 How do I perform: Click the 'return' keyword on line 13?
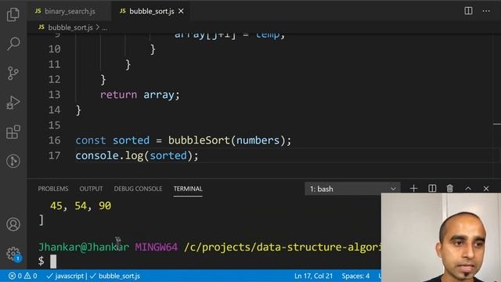(118, 95)
